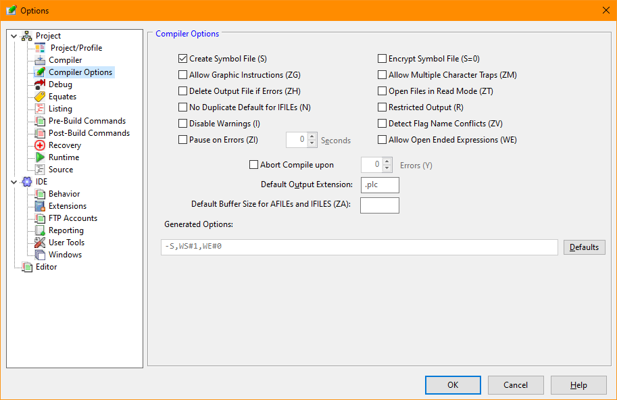Collapse the Project tree node
Screen dimensions: 617x400
coord(14,36)
